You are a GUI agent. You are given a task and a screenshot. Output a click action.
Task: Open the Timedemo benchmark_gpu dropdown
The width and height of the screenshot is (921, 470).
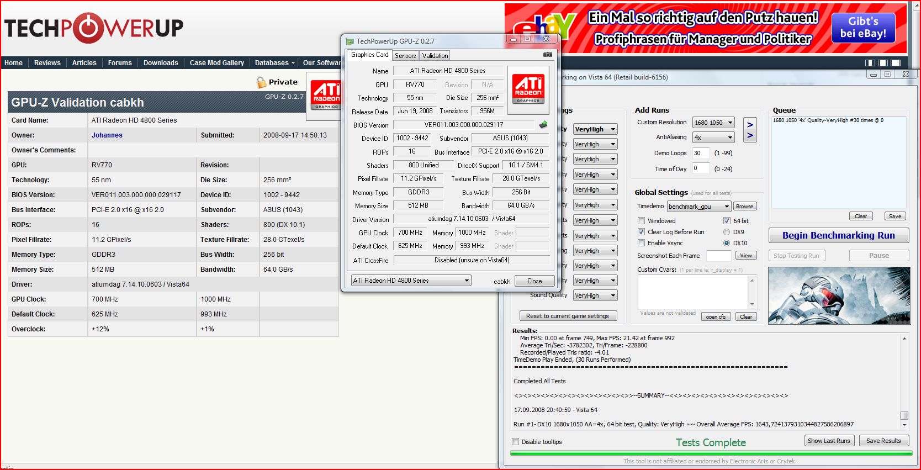pyautogui.click(x=699, y=207)
